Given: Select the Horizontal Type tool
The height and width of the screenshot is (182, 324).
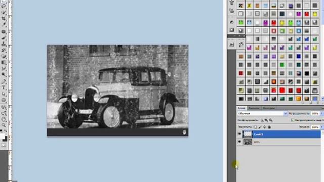Looking at the screenshot, I should pyautogui.click(x=4, y=88).
